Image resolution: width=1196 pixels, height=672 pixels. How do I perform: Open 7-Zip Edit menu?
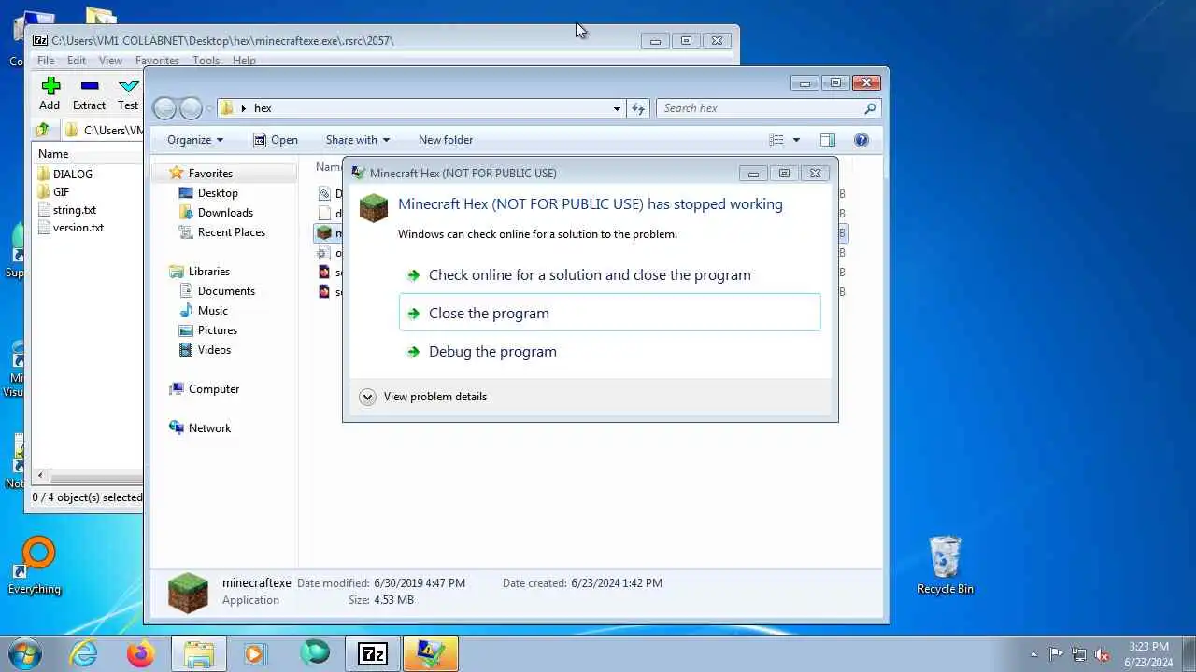[77, 61]
